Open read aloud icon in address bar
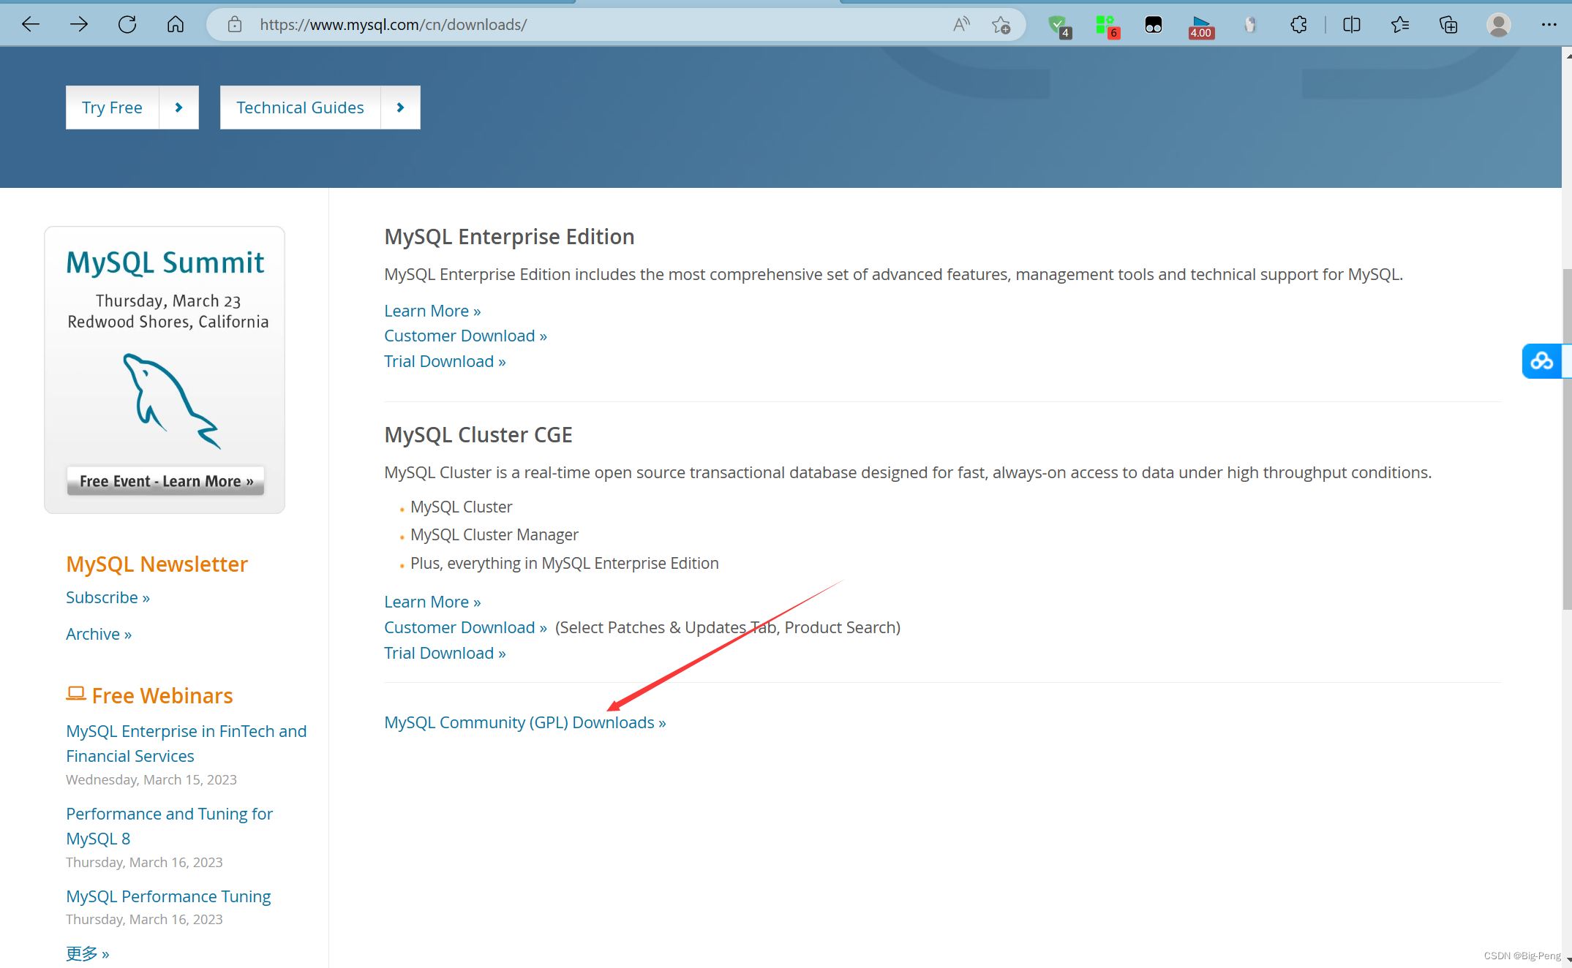Screen dimensions: 1572x968 [x=961, y=25]
